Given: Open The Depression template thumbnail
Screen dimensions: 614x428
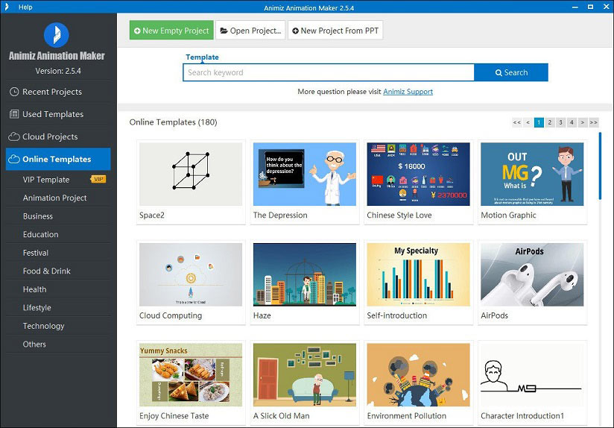Looking at the screenshot, I should tap(304, 174).
